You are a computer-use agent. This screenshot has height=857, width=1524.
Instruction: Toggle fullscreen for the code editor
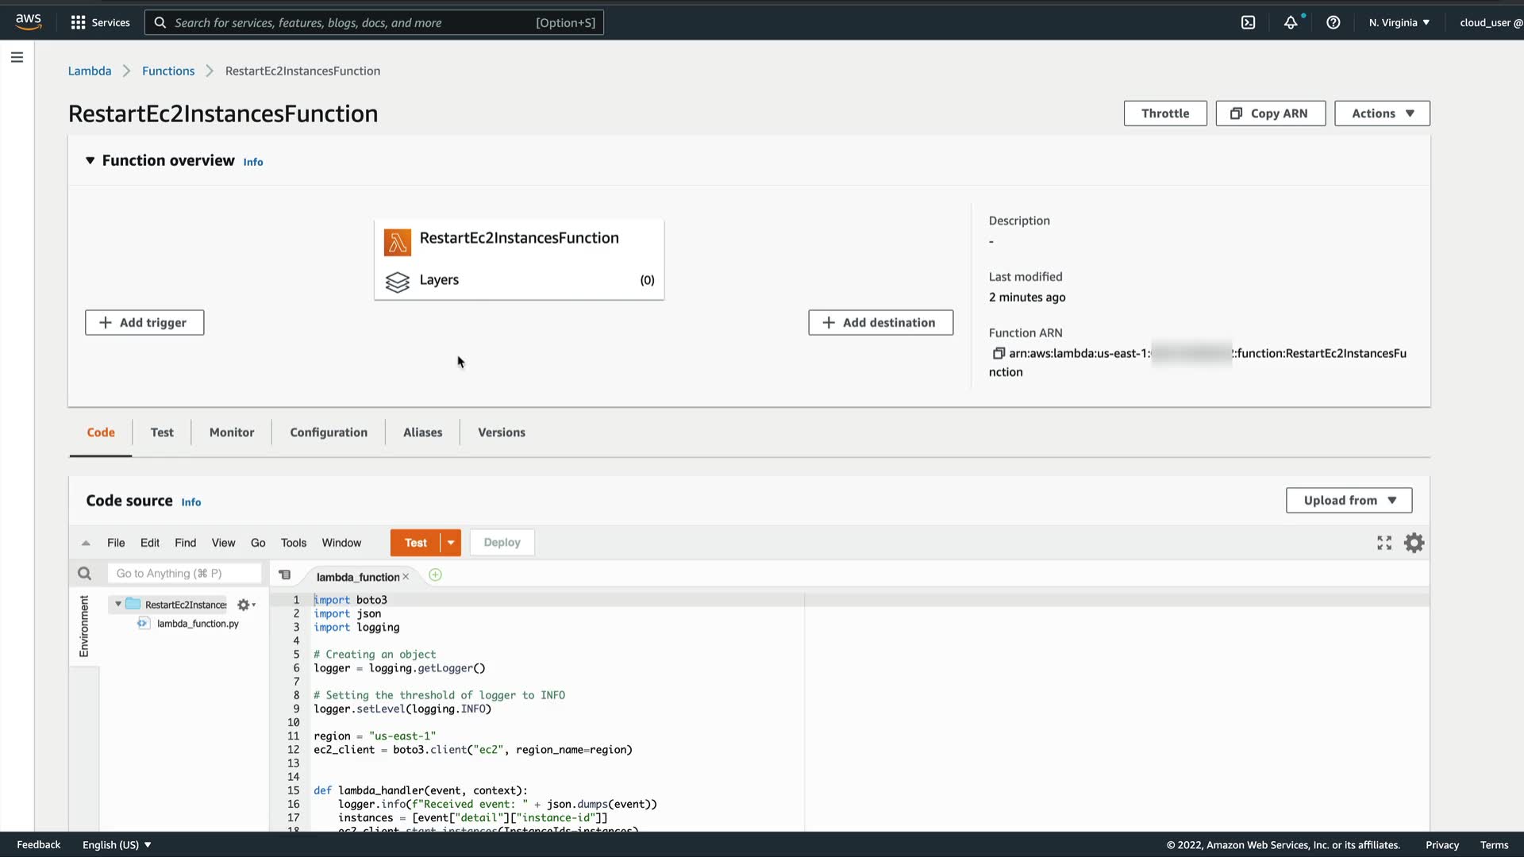[x=1384, y=543]
